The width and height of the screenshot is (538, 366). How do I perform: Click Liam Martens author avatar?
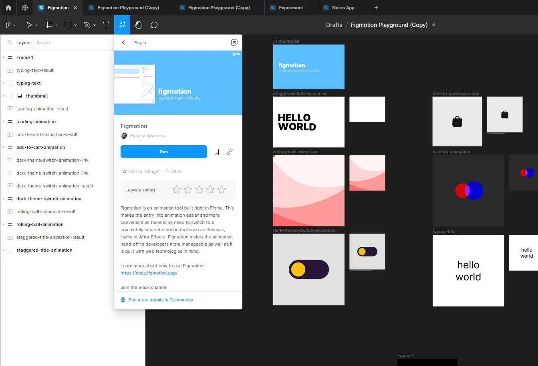[x=124, y=136]
